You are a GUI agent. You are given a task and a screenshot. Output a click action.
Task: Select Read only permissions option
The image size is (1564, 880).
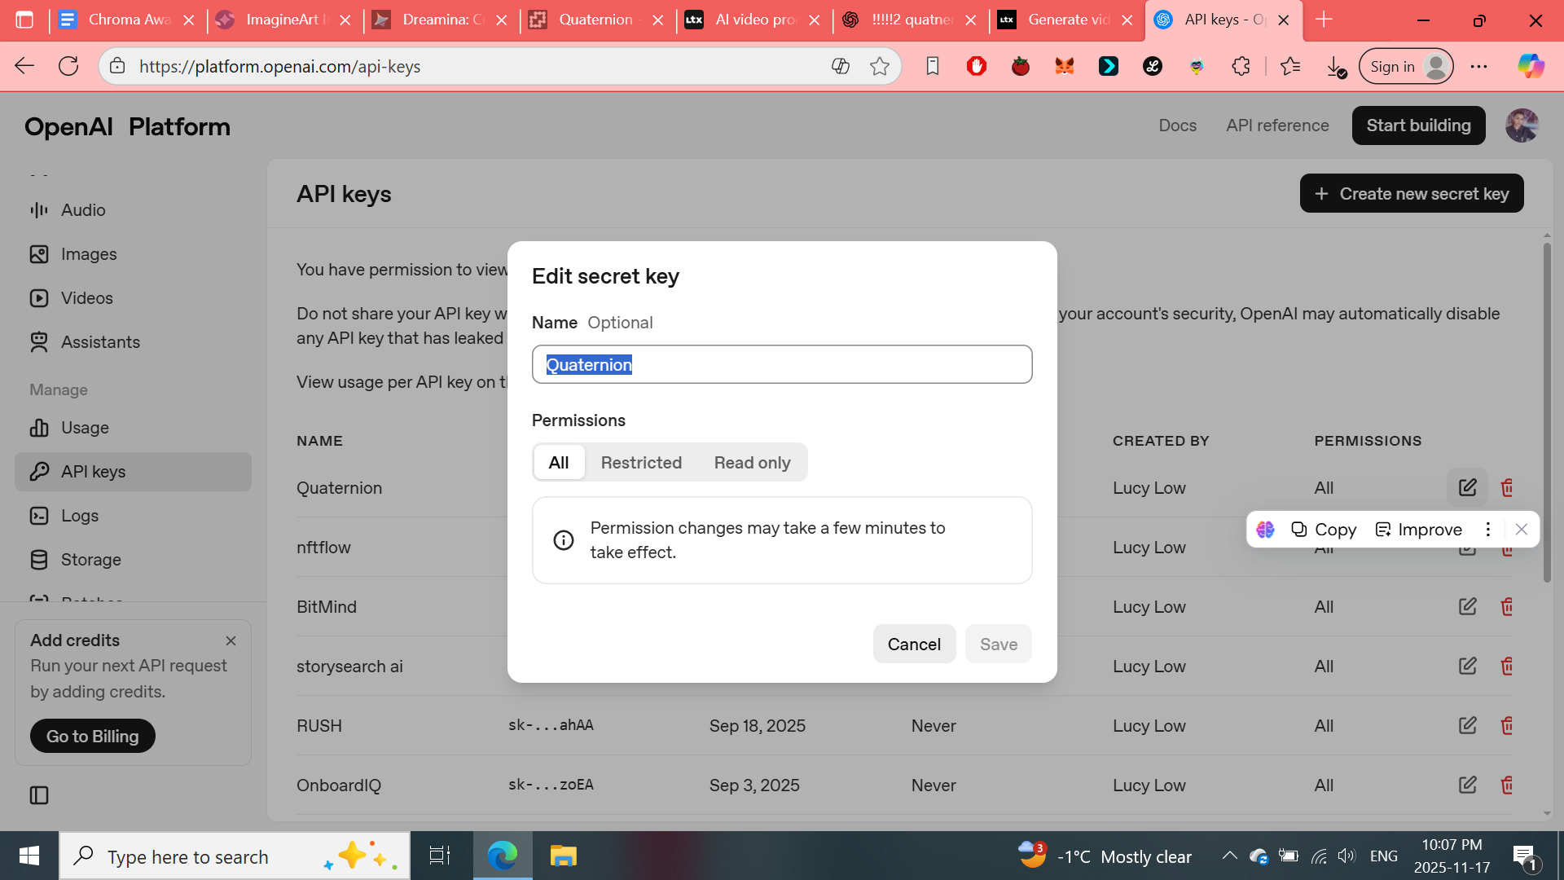(752, 463)
